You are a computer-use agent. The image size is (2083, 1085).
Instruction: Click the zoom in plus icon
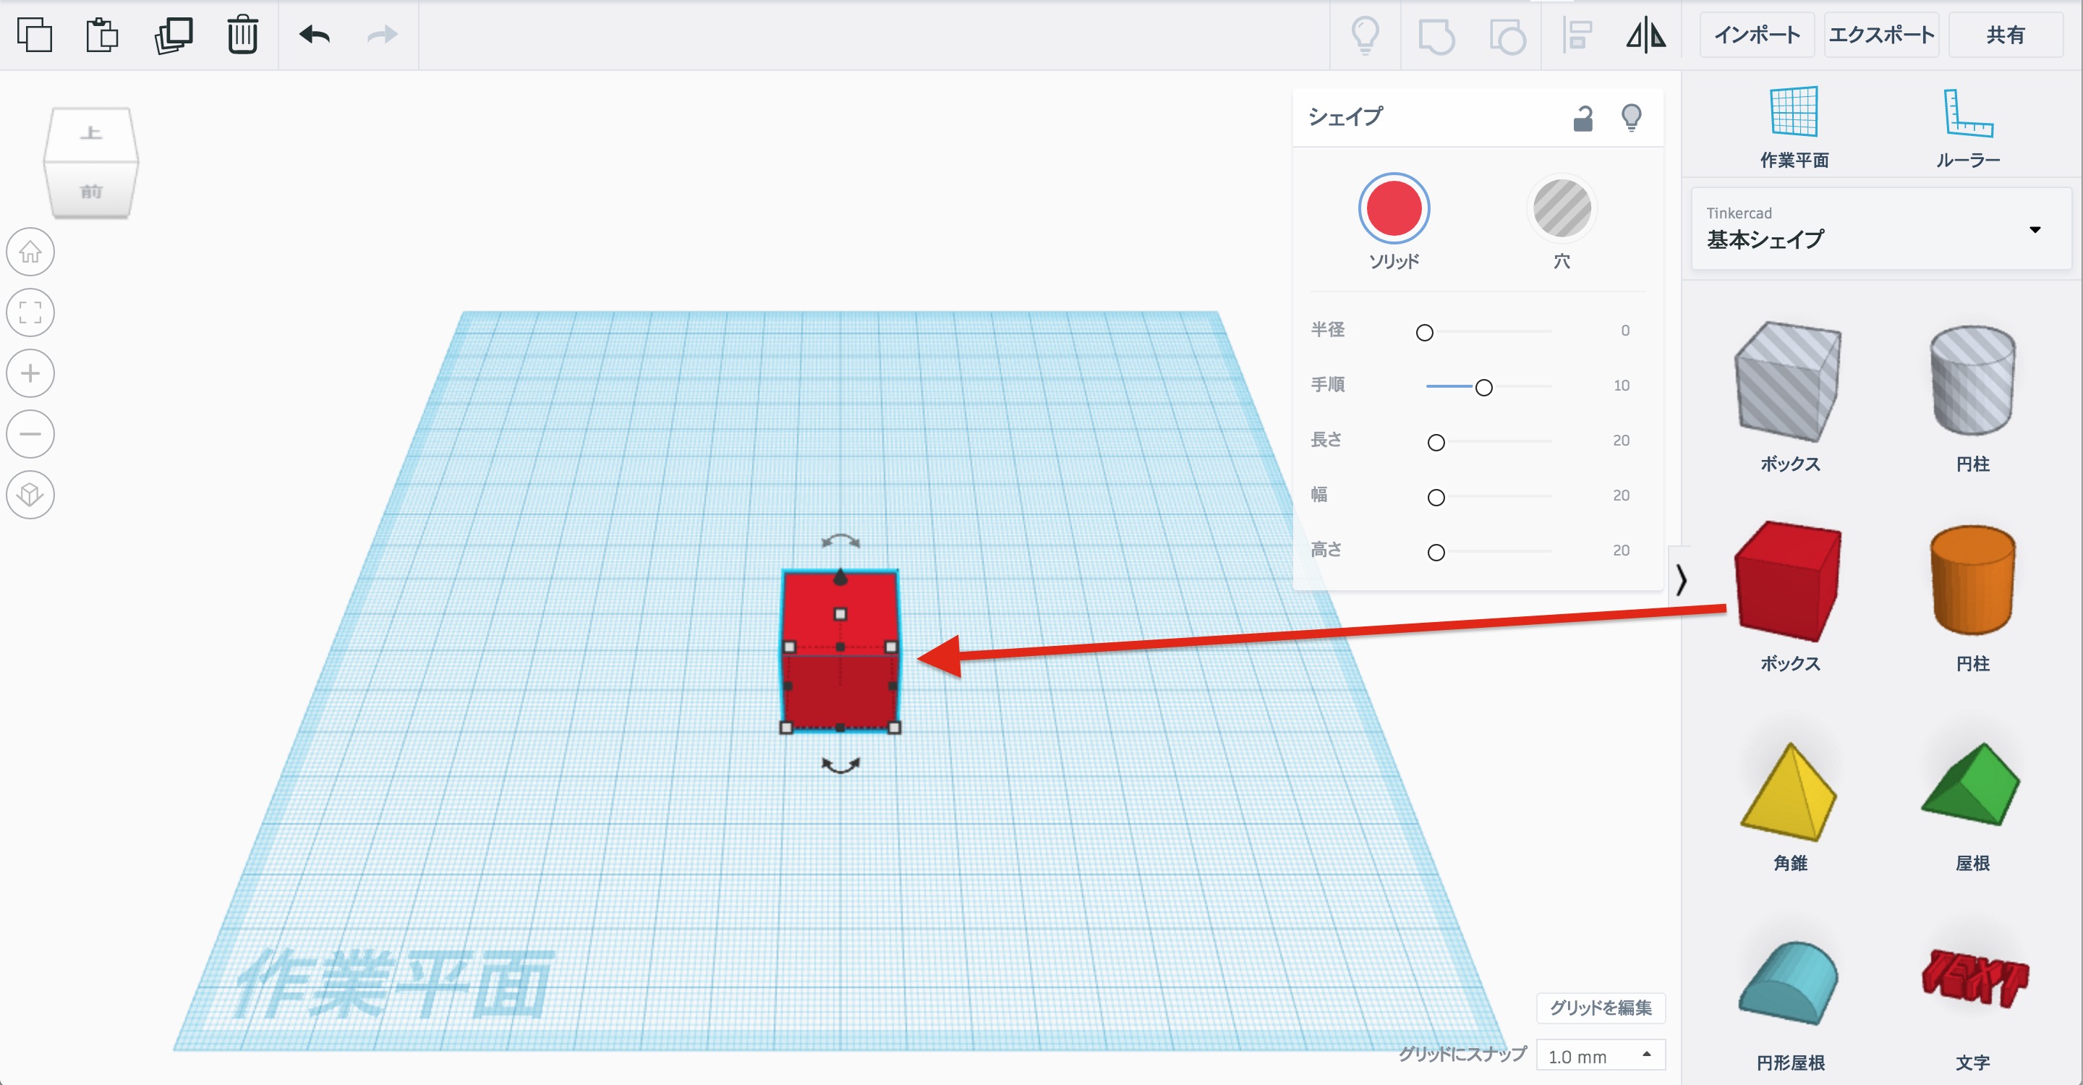(30, 373)
